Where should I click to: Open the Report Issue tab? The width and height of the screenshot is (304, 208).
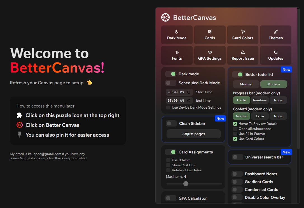pos(243,55)
